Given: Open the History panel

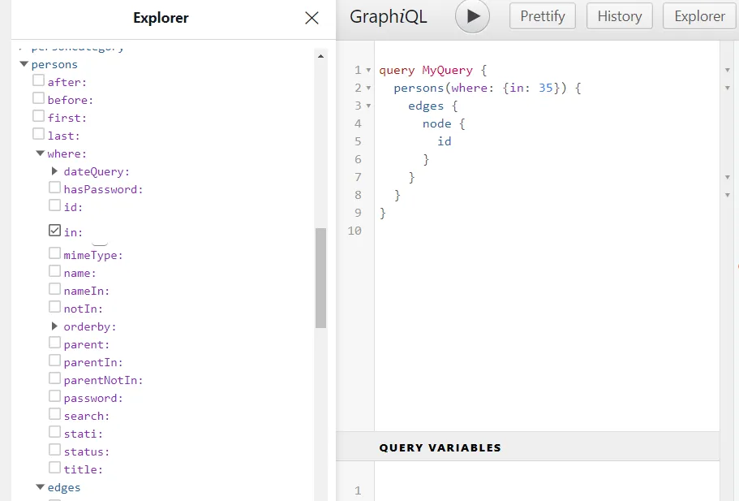Looking at the screenshot, I should 619,16.
